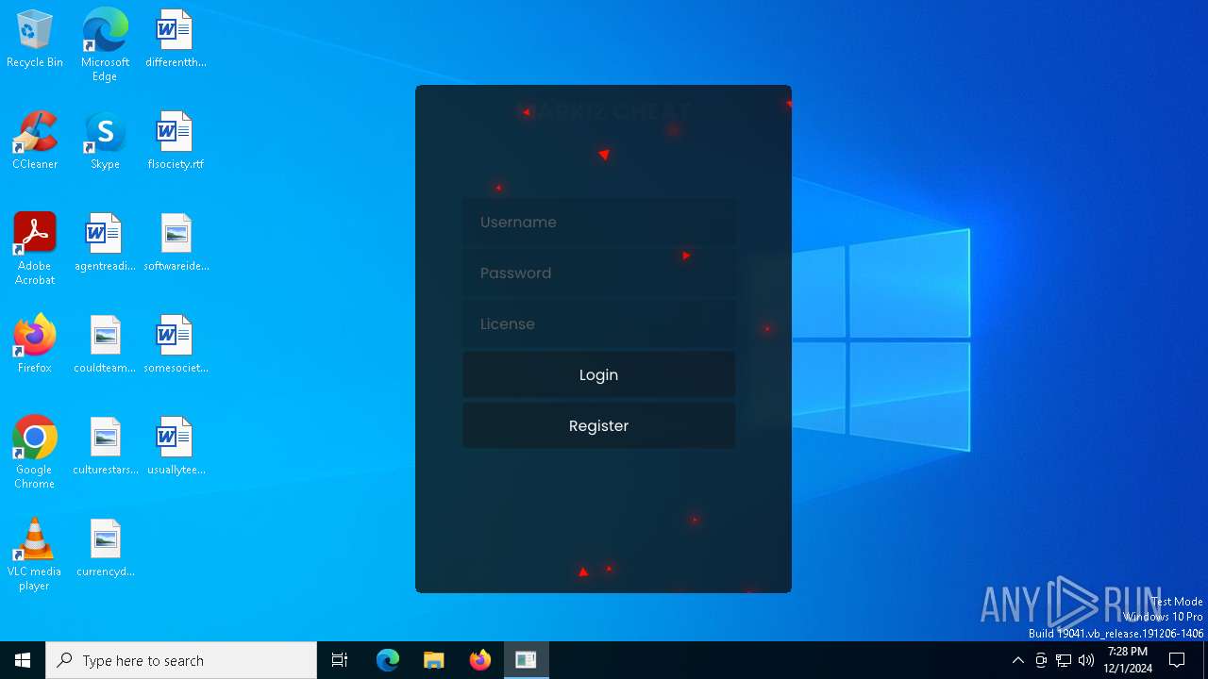Select the VLC media player shortcut

pos(35,555)
